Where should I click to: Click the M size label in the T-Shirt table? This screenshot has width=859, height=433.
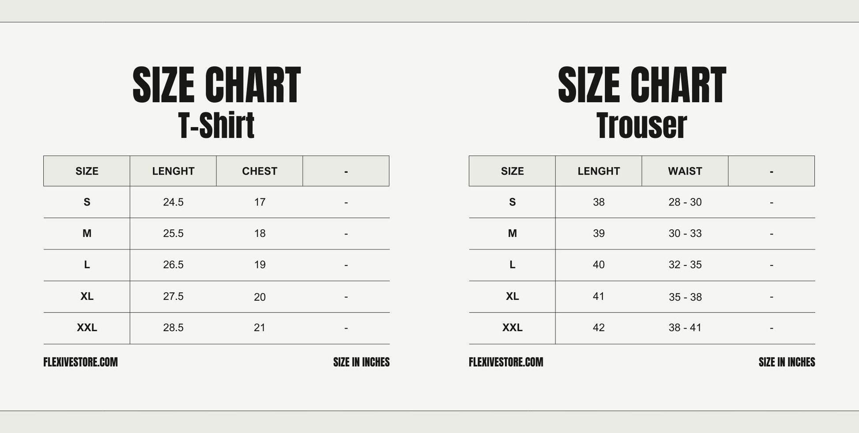coord(87,234)
